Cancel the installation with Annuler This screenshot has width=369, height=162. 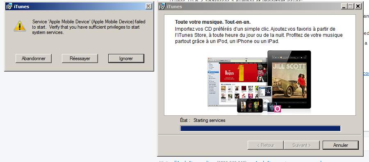341,145
